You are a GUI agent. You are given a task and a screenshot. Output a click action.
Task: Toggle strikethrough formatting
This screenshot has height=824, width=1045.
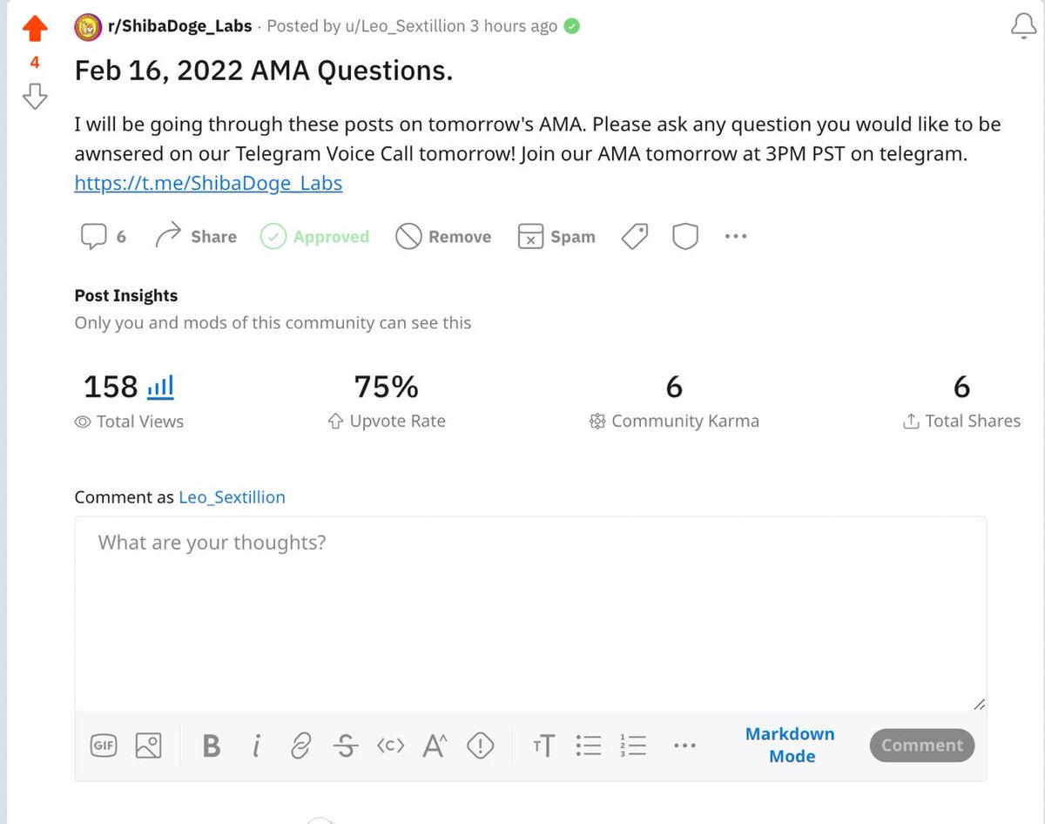pos(346,746)
